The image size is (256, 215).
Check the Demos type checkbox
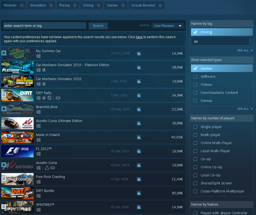(x=195, y=101)
